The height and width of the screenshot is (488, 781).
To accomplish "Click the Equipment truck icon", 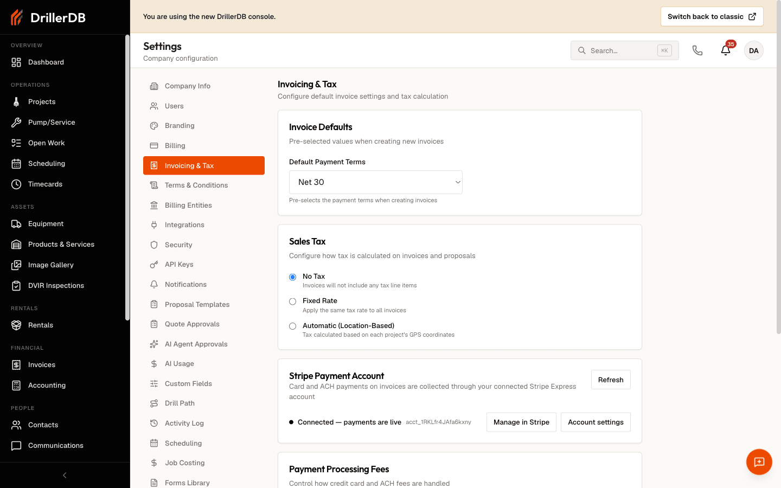I will [x=16, y=224].
